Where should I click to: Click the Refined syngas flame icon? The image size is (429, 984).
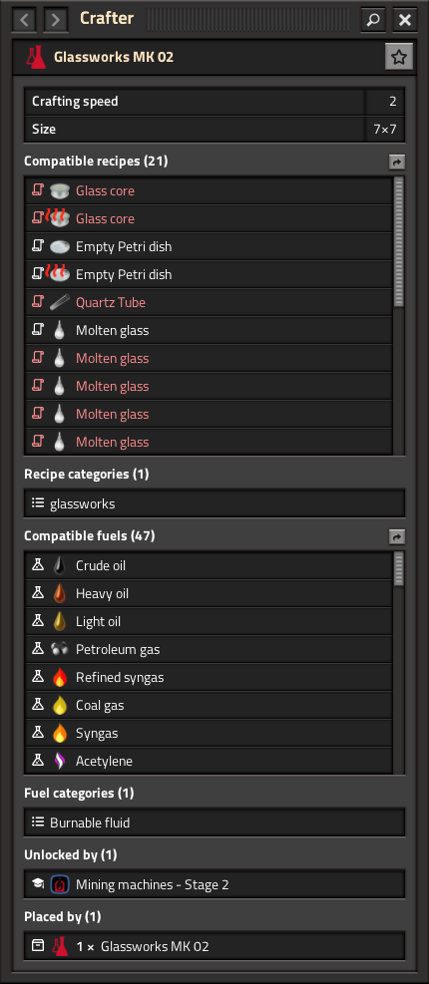[60, 677]
